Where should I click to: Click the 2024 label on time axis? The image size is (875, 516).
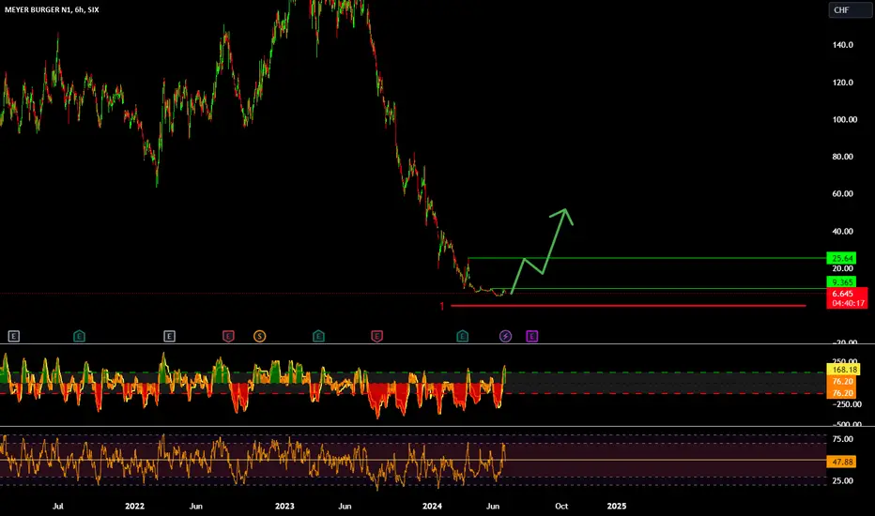(x=432, y=507)
